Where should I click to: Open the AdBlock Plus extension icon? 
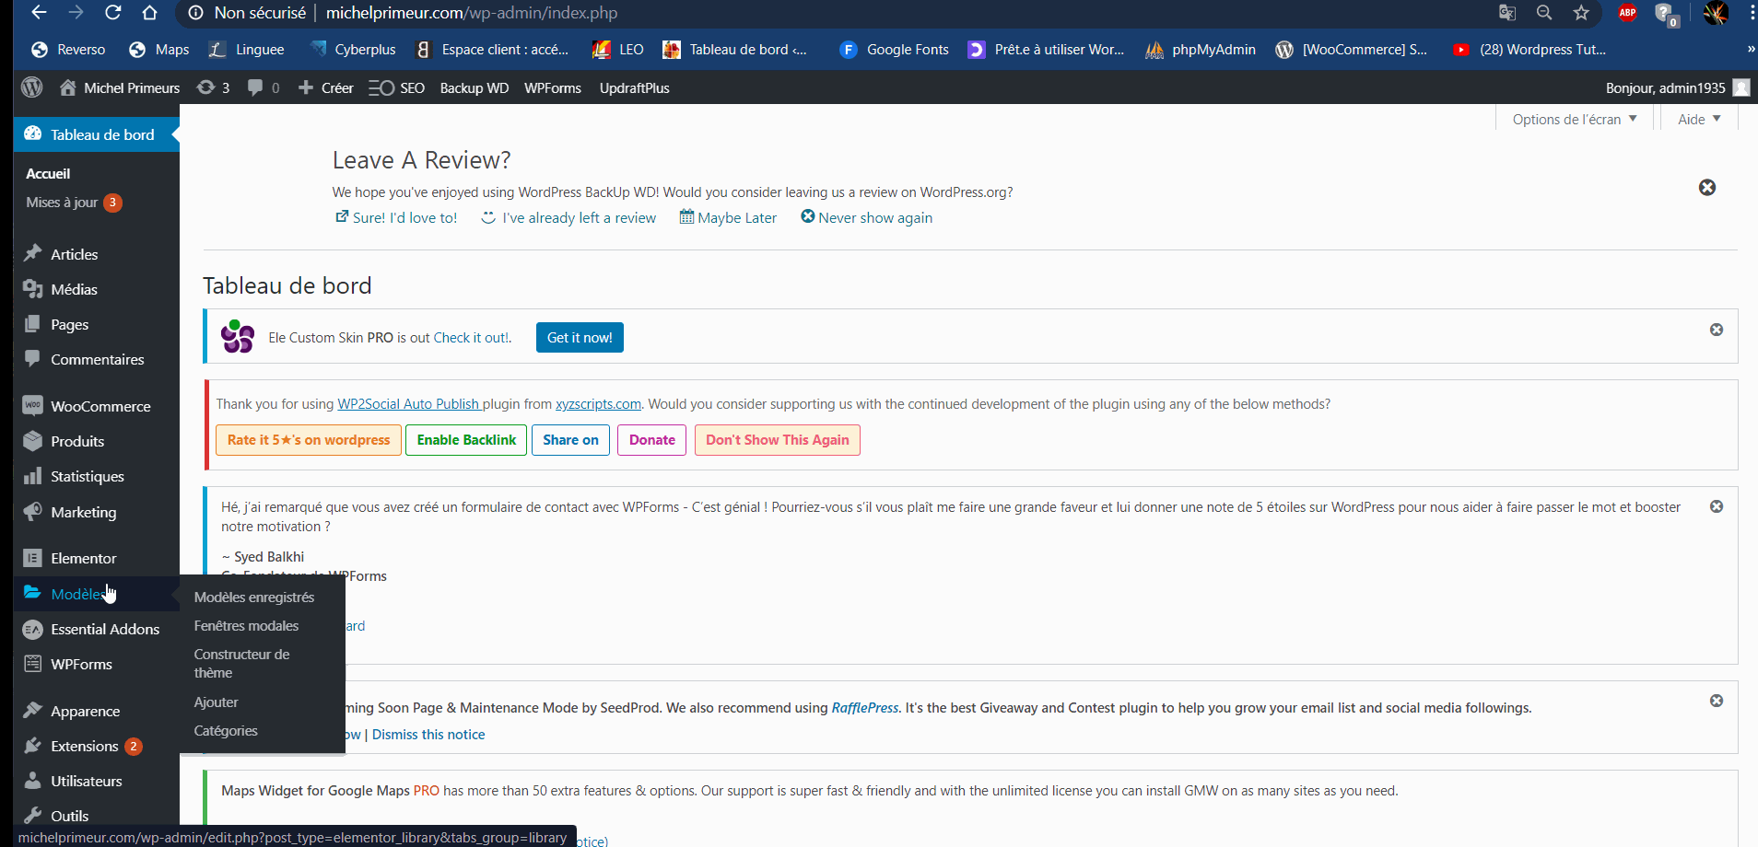1627,13
